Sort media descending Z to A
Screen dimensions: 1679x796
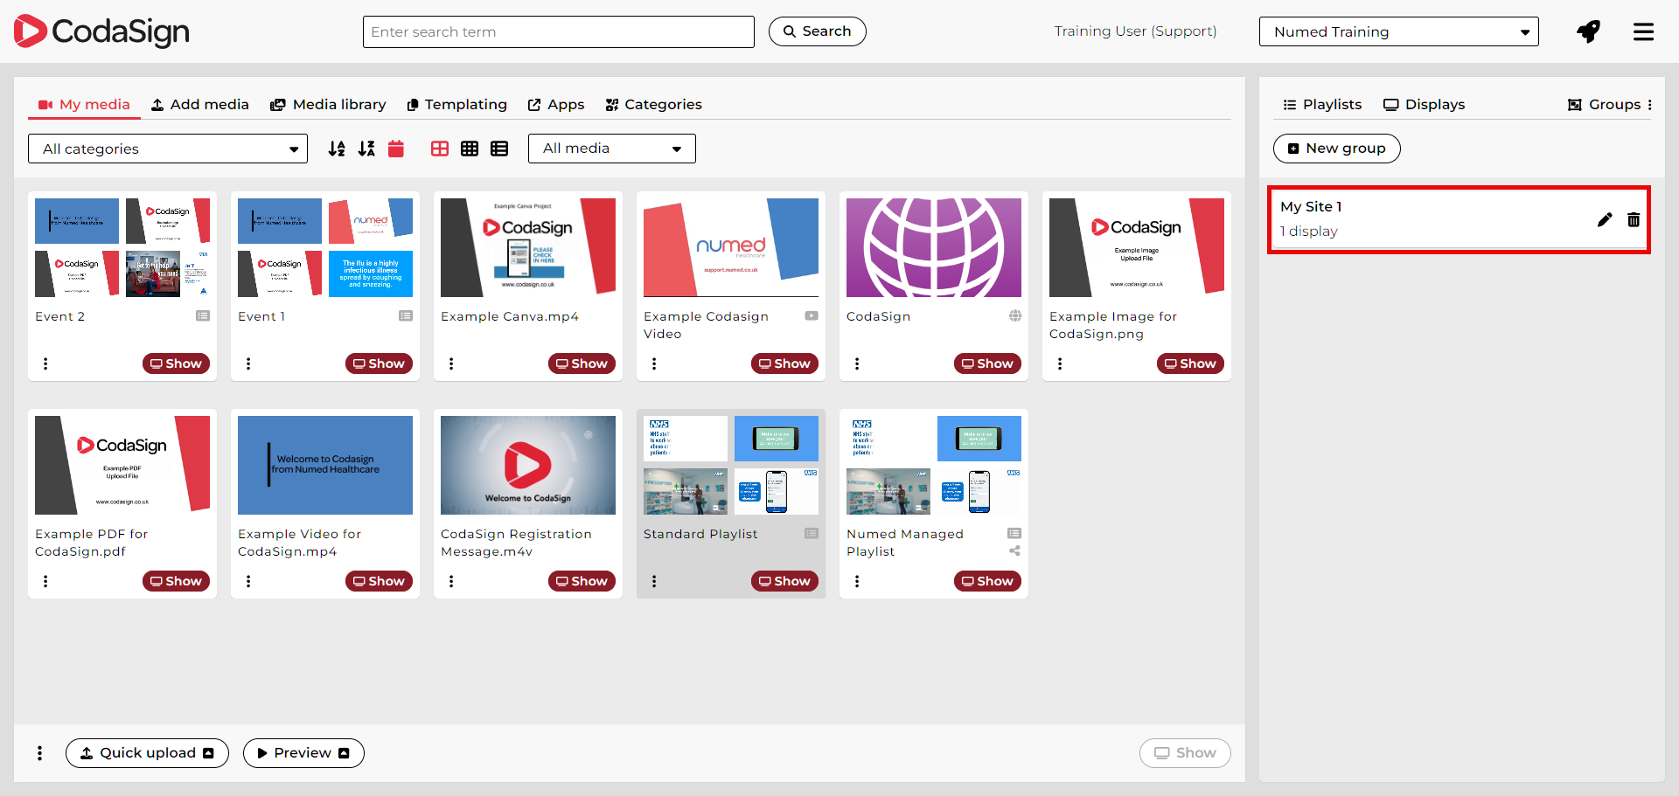(366, 149)
